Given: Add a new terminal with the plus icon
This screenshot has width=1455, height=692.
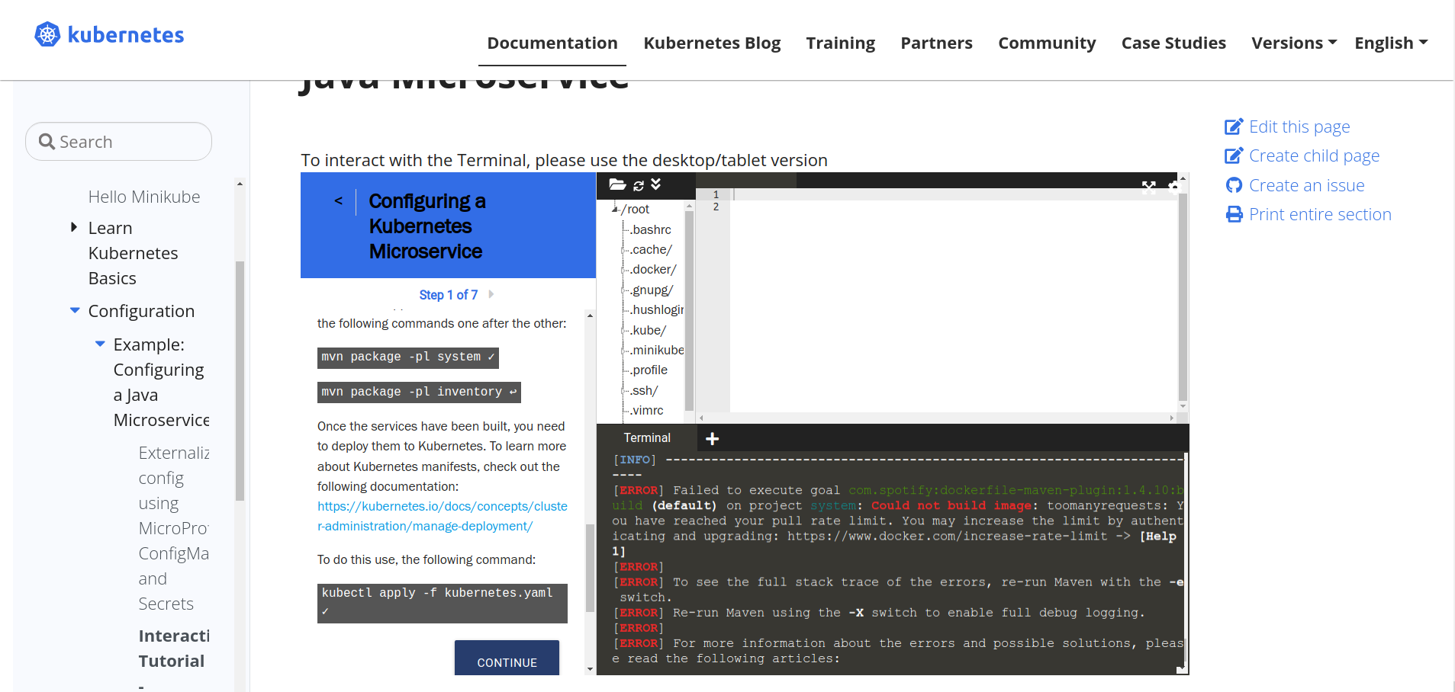Looking at the screenshot, I should tap(712, 438).
